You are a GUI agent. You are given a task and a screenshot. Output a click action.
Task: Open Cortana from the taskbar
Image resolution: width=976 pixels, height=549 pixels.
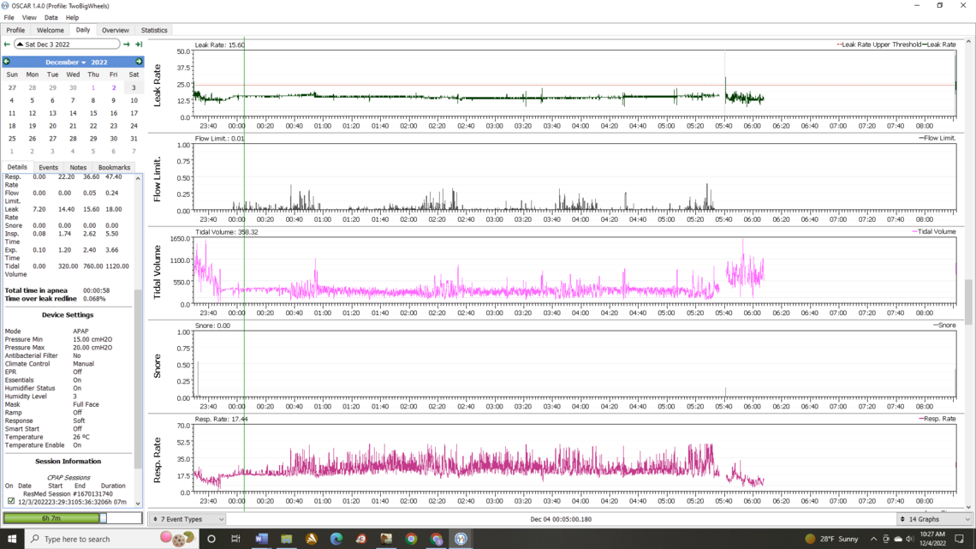click(211, 539)
